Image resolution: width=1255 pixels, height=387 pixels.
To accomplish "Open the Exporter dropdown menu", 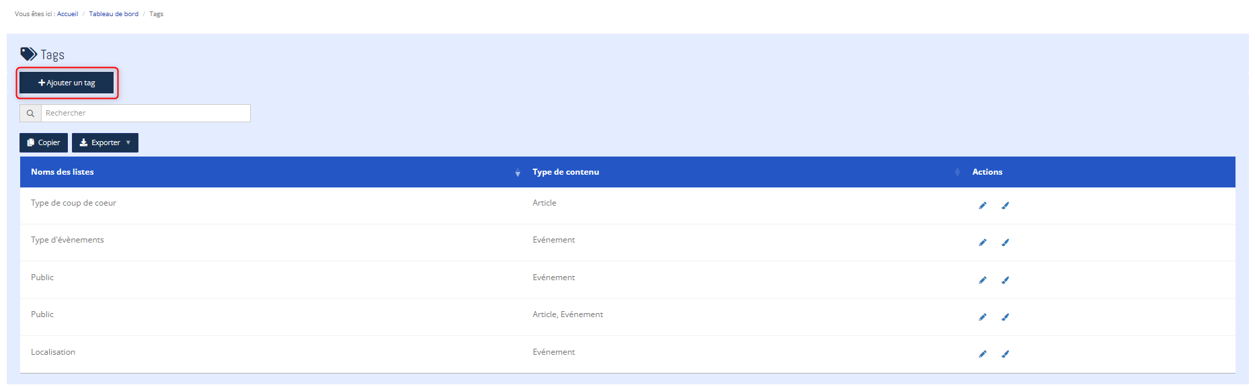I will coord(105,142).
